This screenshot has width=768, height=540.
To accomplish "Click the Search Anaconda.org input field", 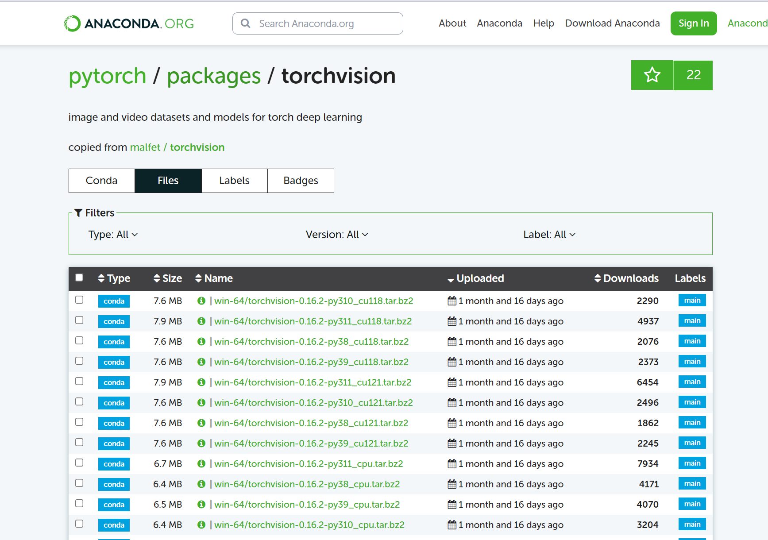I will [318, 23].
